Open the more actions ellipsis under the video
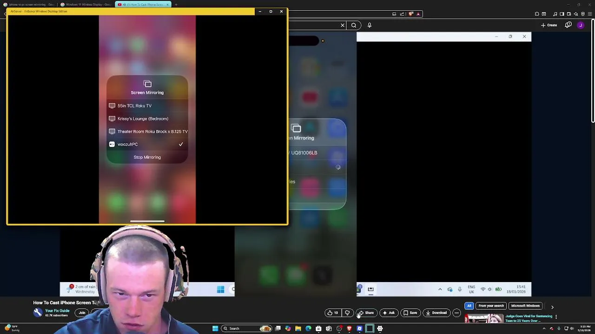 point(456,313)
